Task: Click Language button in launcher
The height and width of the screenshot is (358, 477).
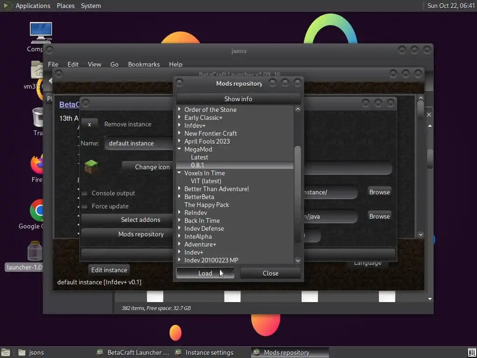Action: coord(368,263)
